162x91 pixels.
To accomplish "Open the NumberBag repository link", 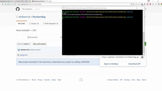I will pyautogui.click(x=39, y=17).
